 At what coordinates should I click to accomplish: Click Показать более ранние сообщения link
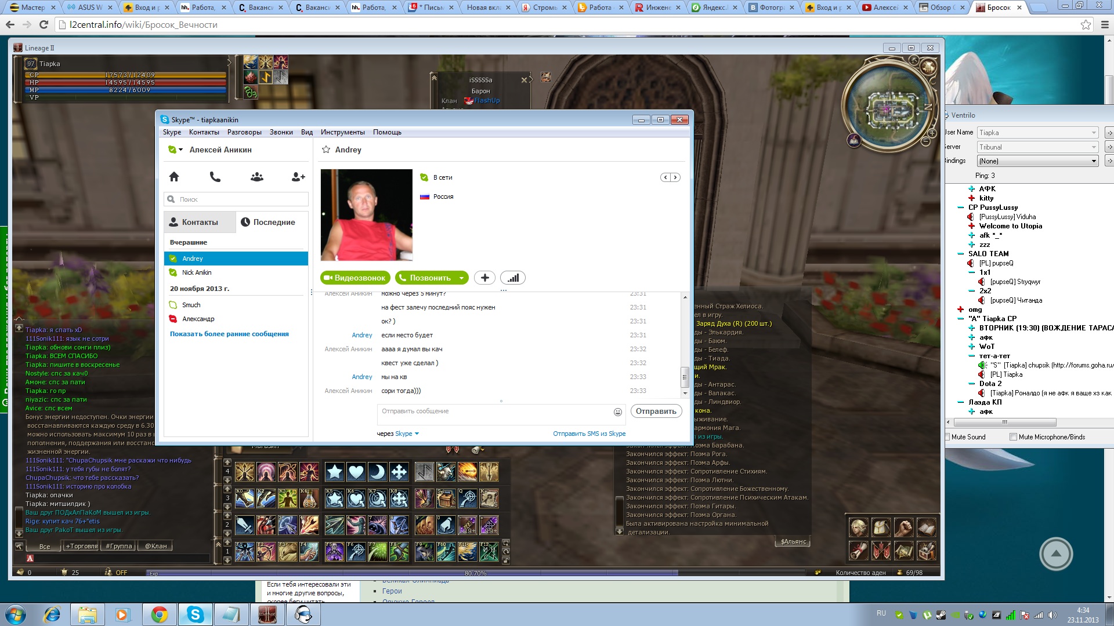[x=229, y=334]
